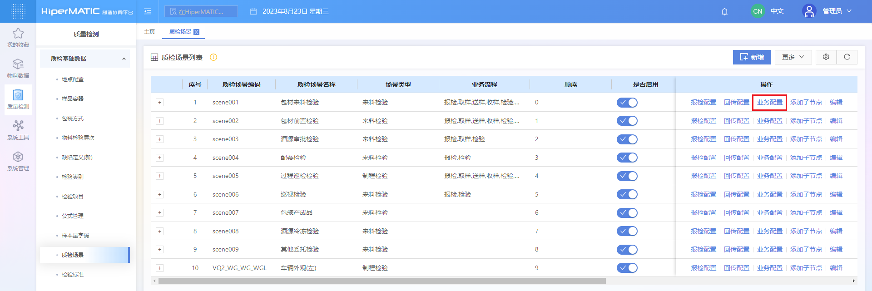This screenshot has width=872, height=291.
Task: Open the 系统管理 icon
Action: coord(18,157)
